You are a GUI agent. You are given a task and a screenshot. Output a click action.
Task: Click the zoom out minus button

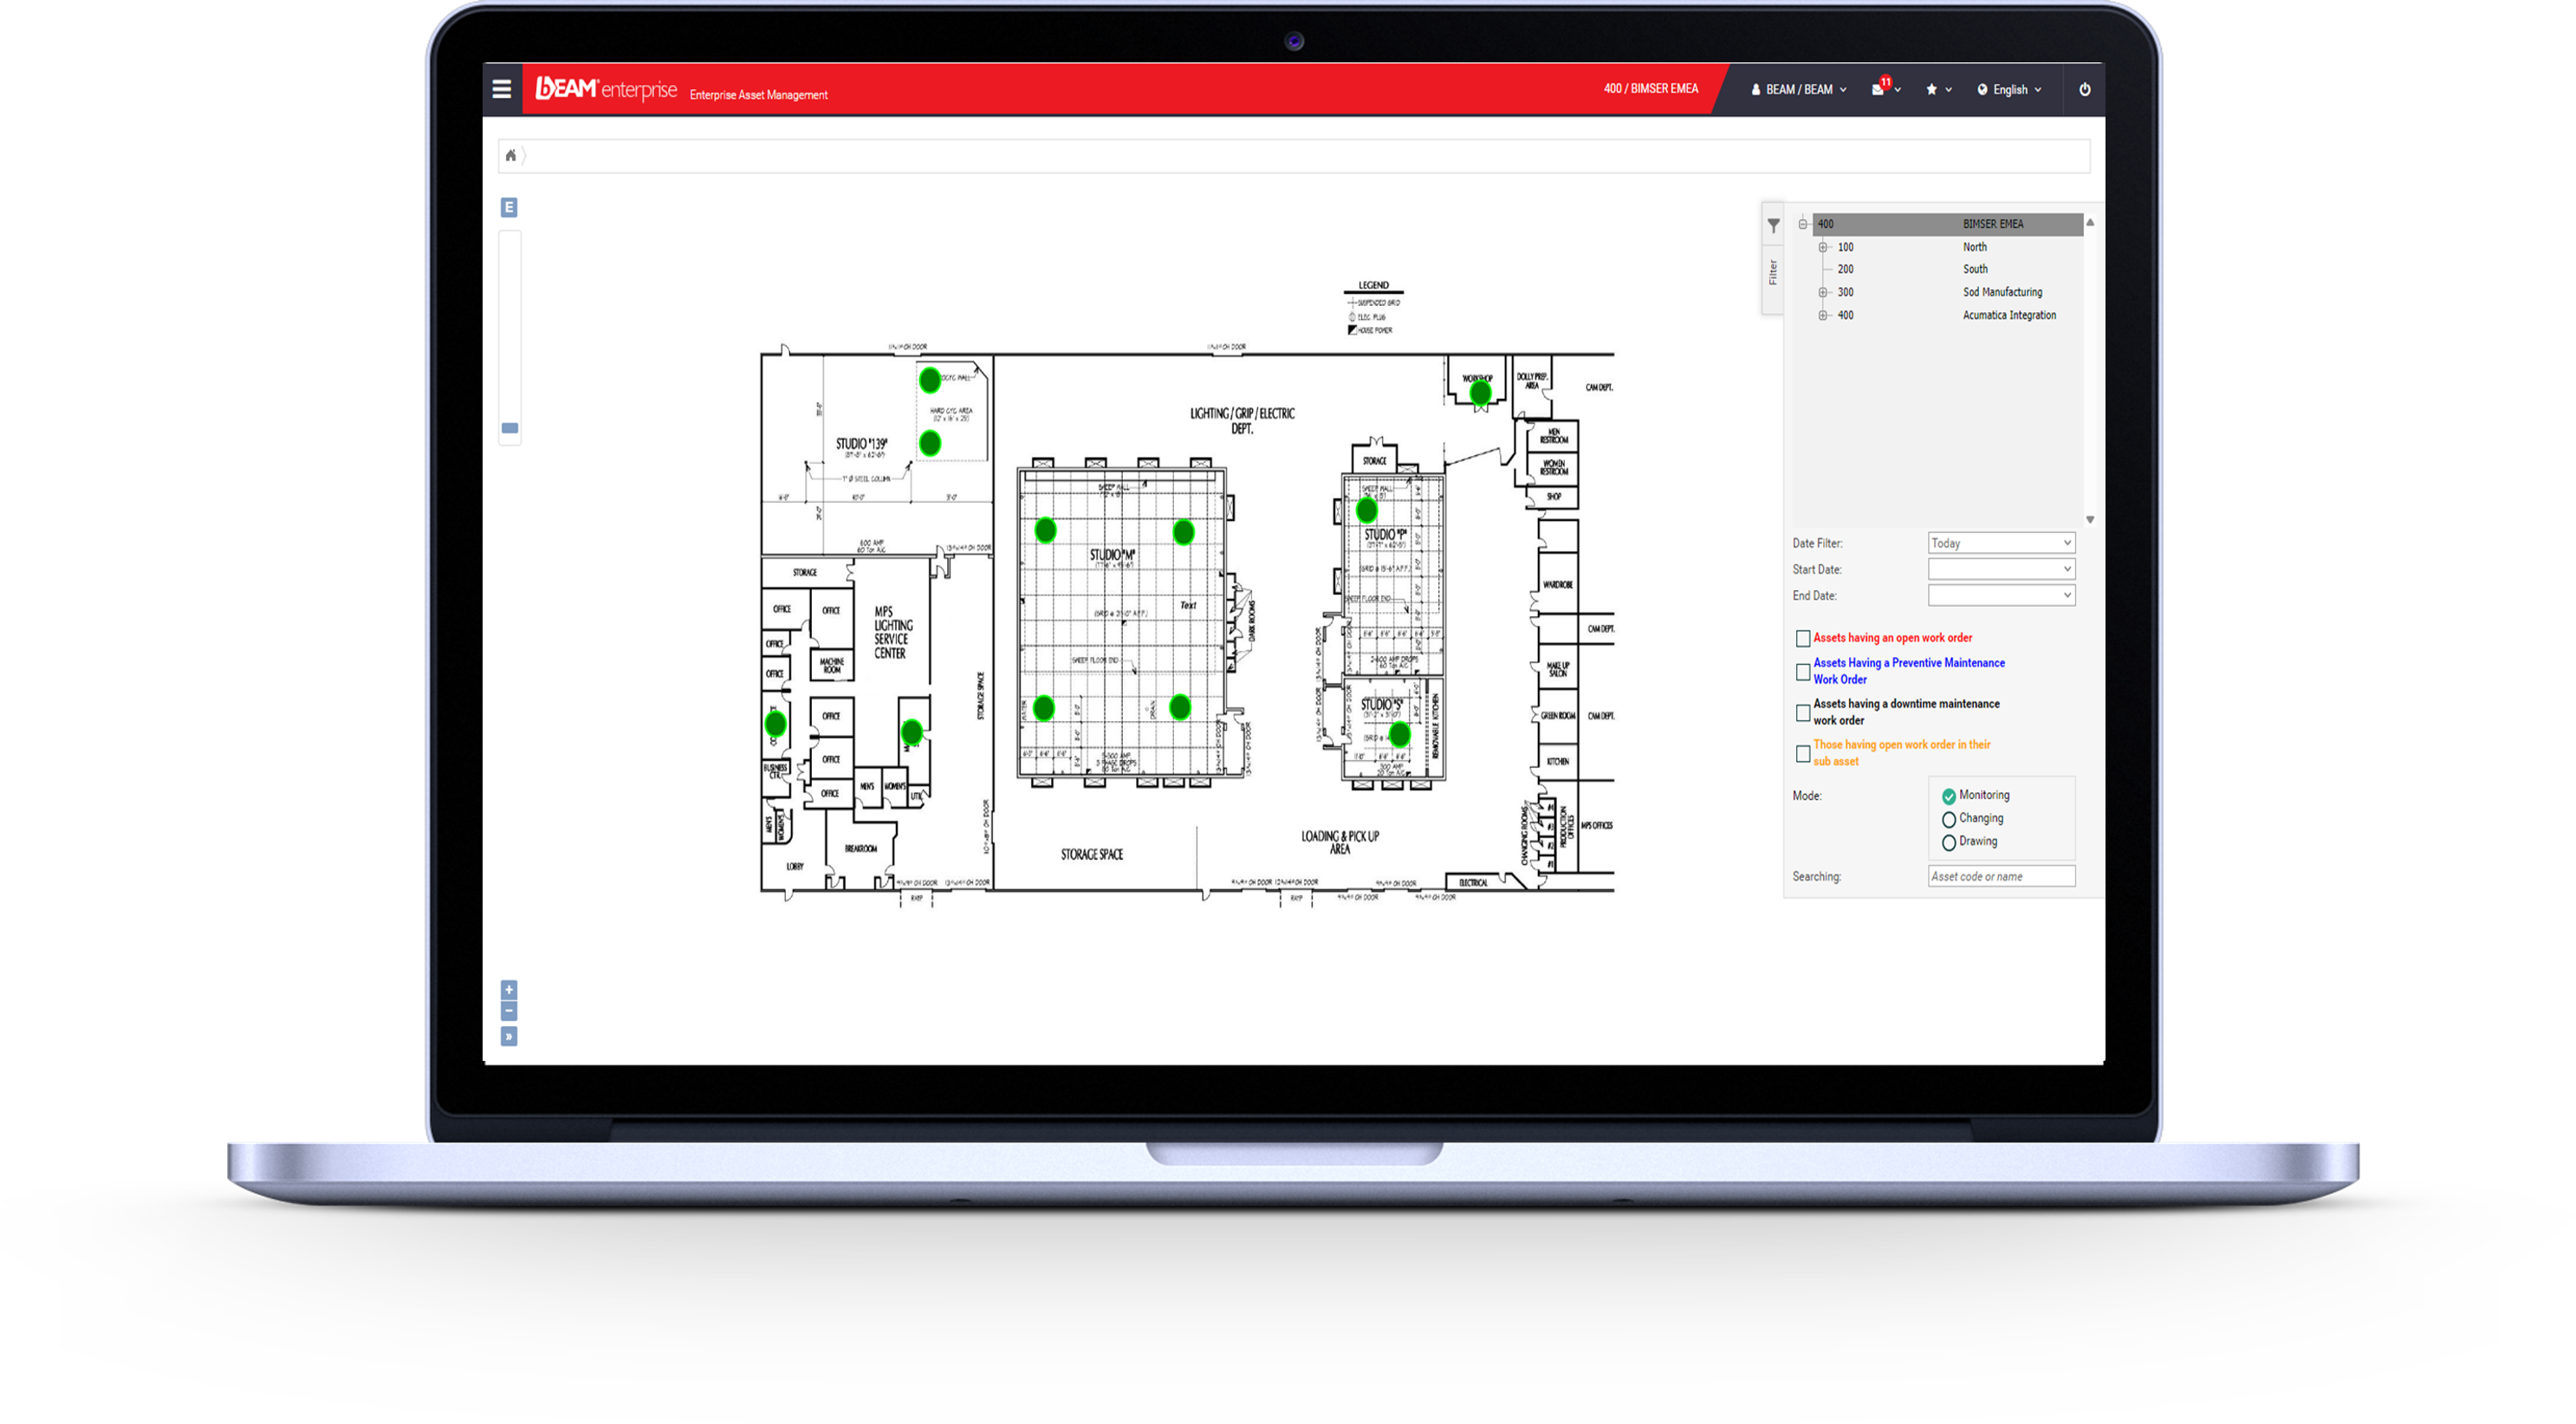tap(509, 1012)
